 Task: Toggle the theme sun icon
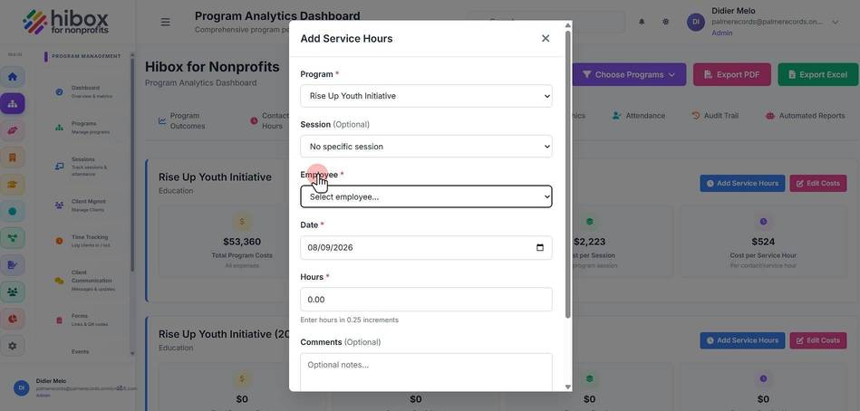(665, 22)
